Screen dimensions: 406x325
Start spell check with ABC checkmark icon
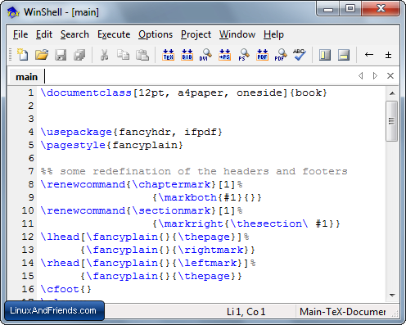point(300,55)
